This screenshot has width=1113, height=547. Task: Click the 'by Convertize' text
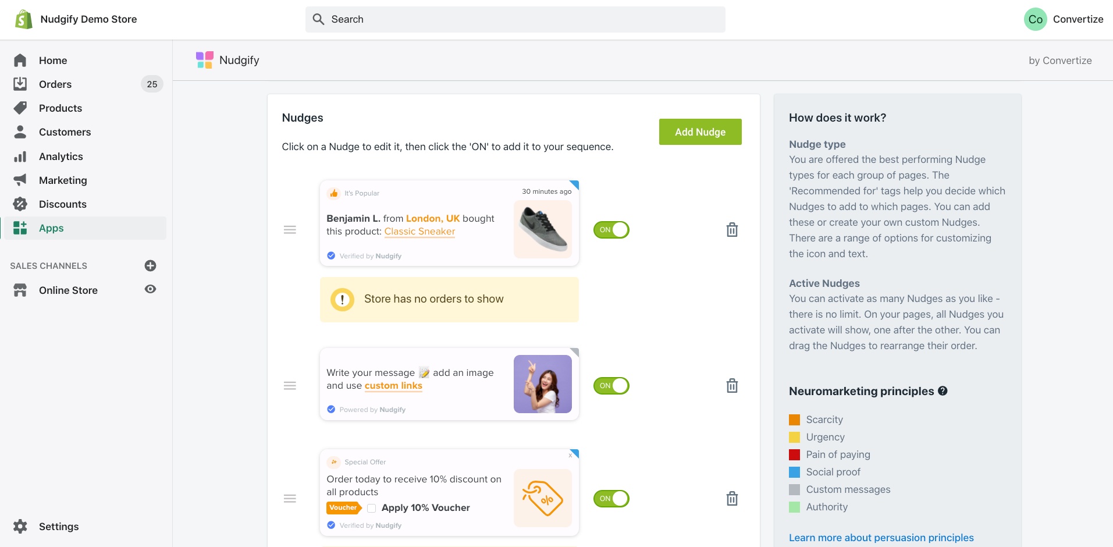(x=1060, y=61)
